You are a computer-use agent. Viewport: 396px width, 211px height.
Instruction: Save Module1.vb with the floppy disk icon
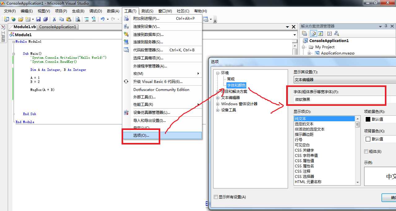click(39, 19)
